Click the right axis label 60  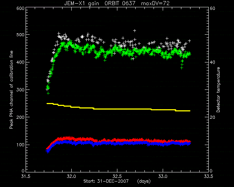[212, 8]
